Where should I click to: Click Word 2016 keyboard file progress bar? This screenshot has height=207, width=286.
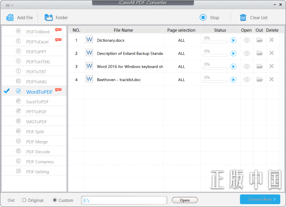pos(215,69)
